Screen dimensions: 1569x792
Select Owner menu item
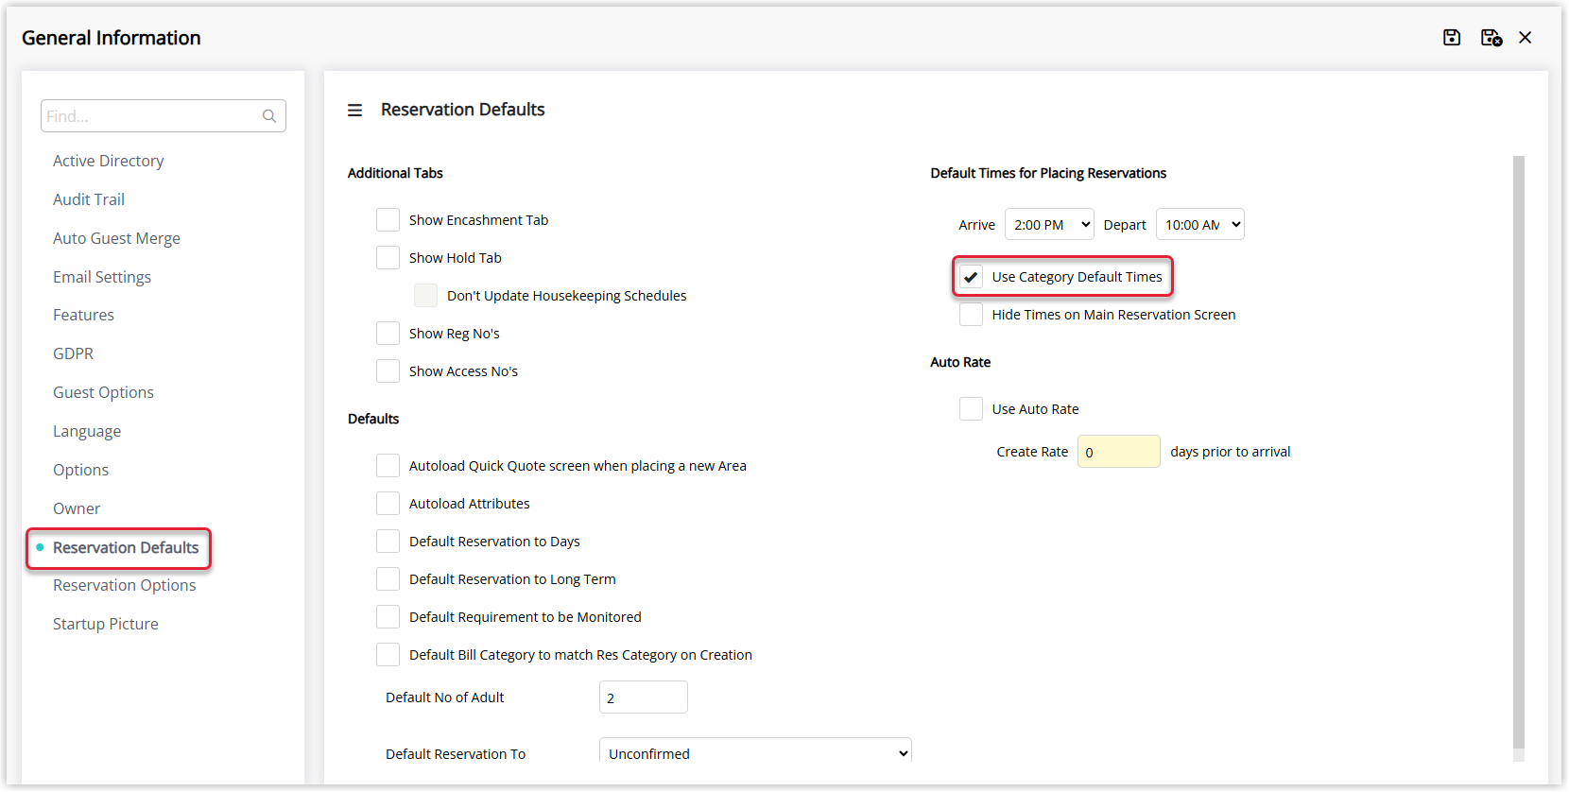pos(77,508)
